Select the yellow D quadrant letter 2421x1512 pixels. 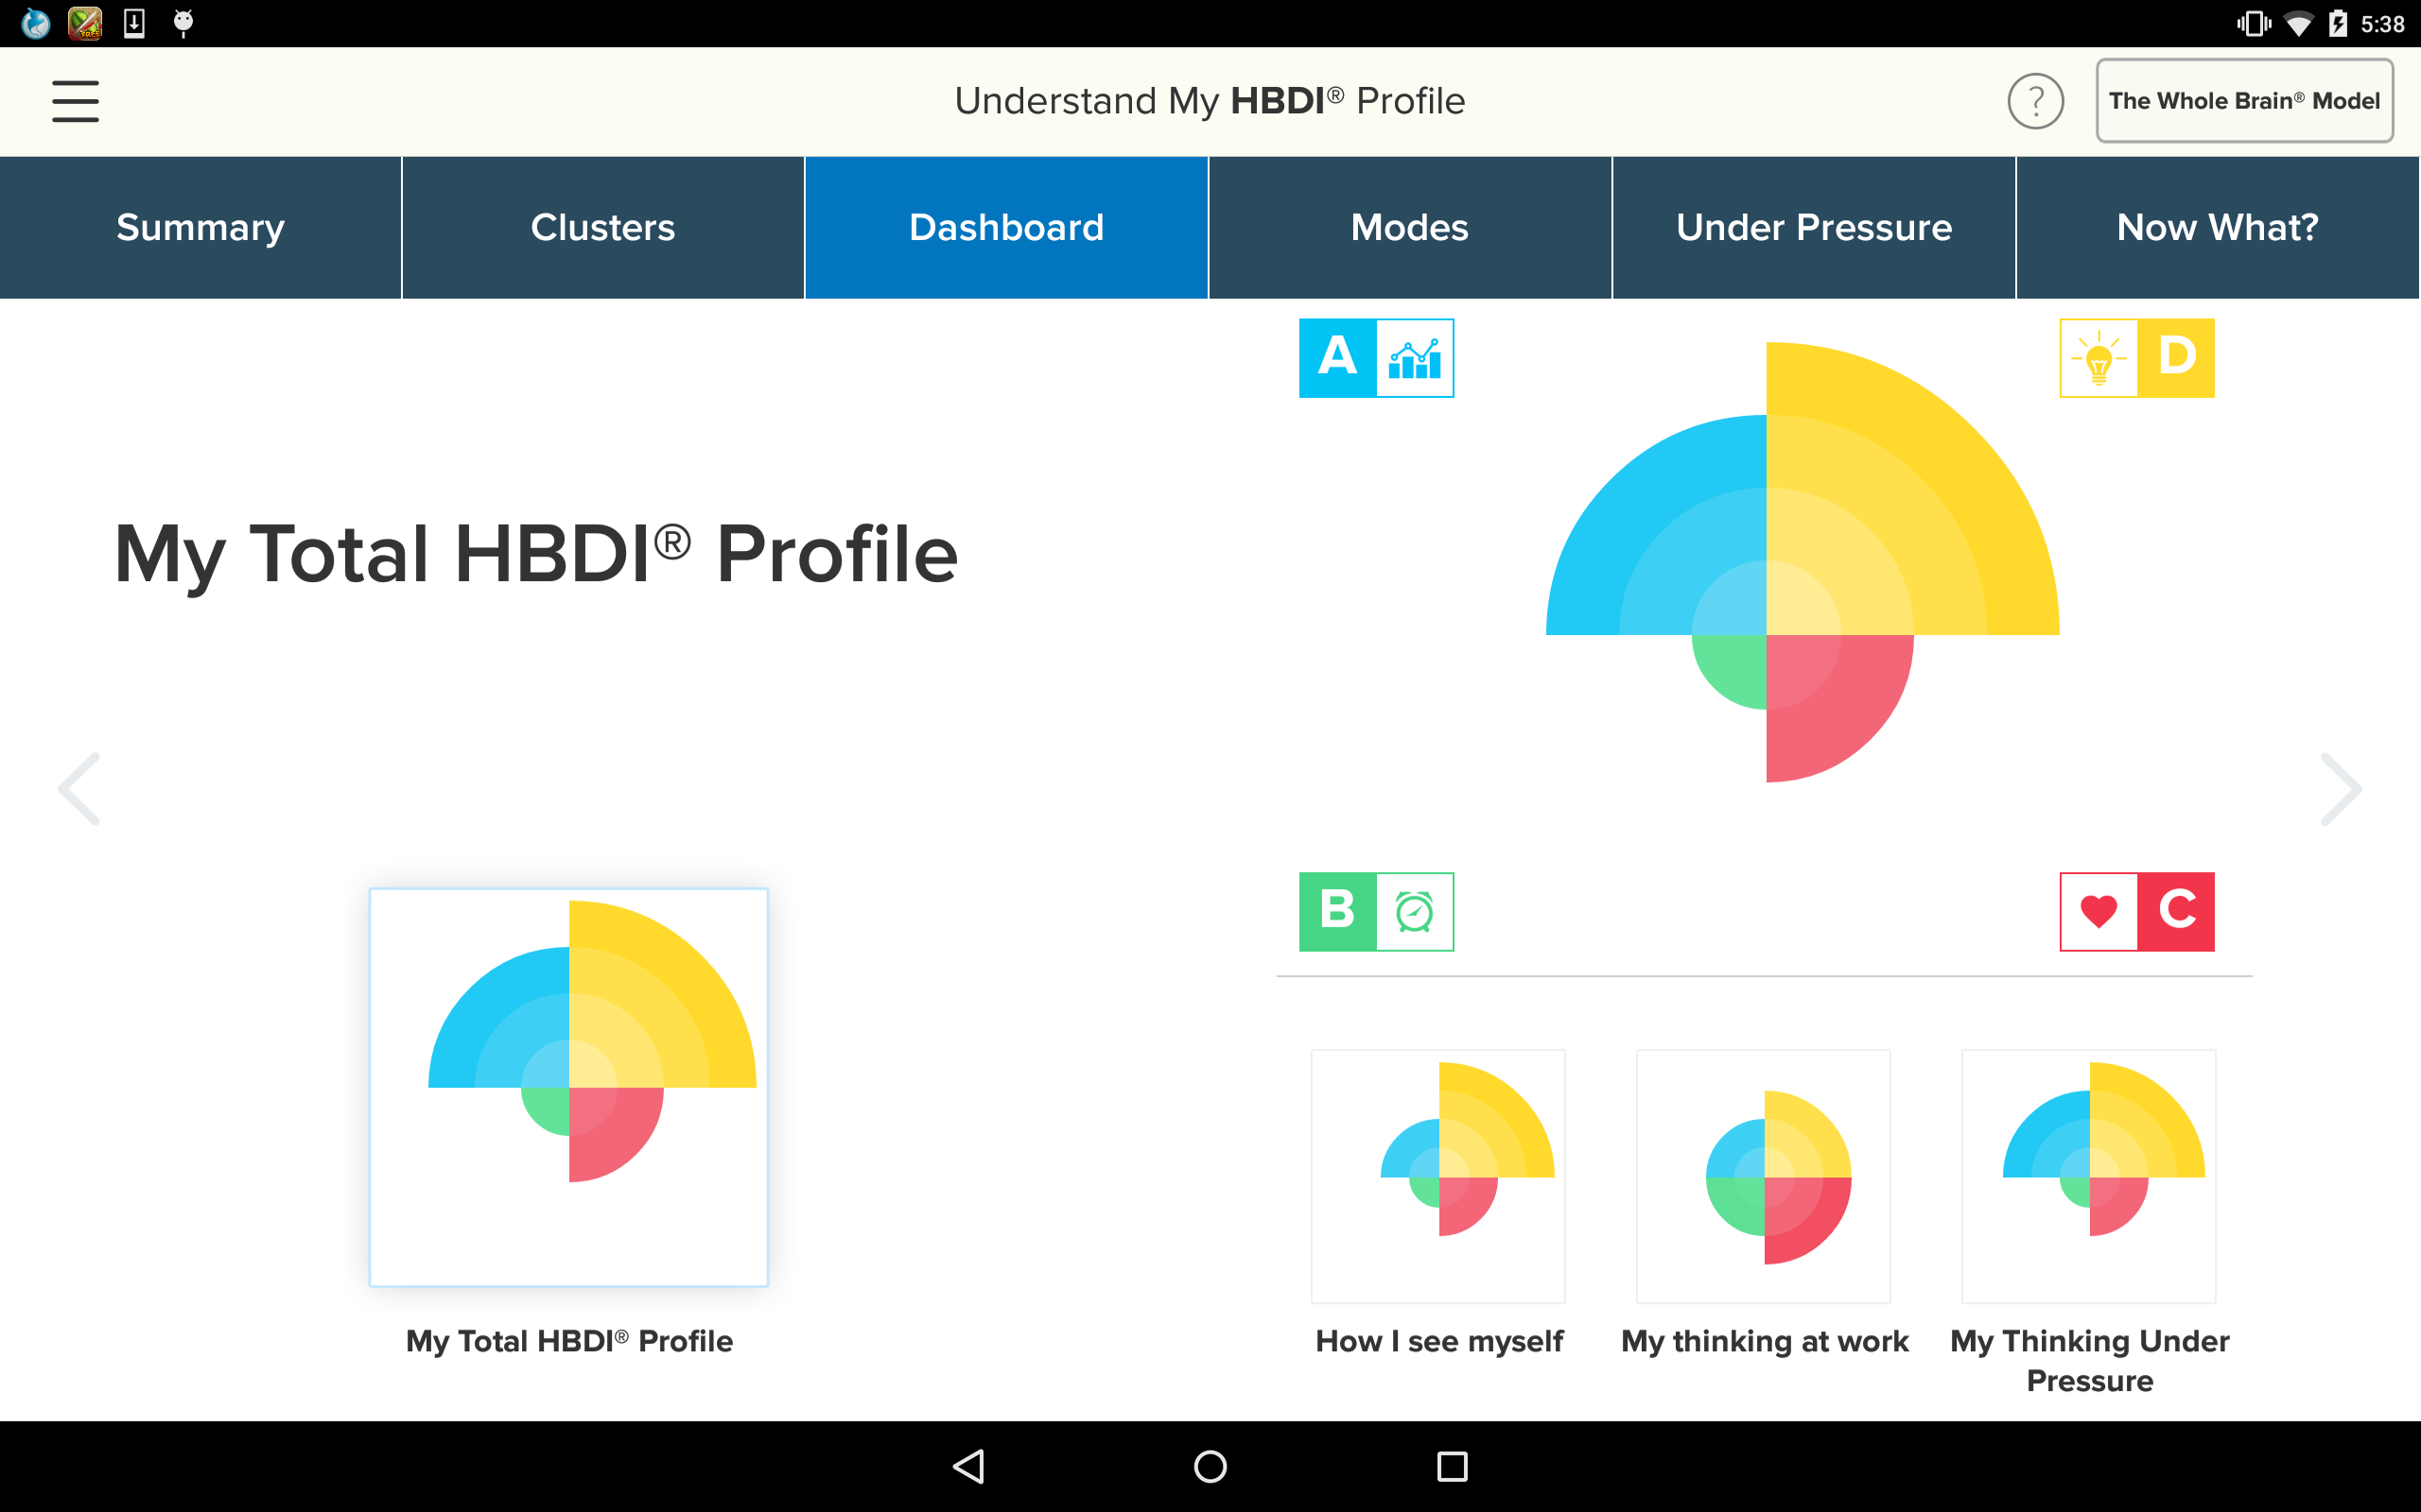[x=2176, y=358]
